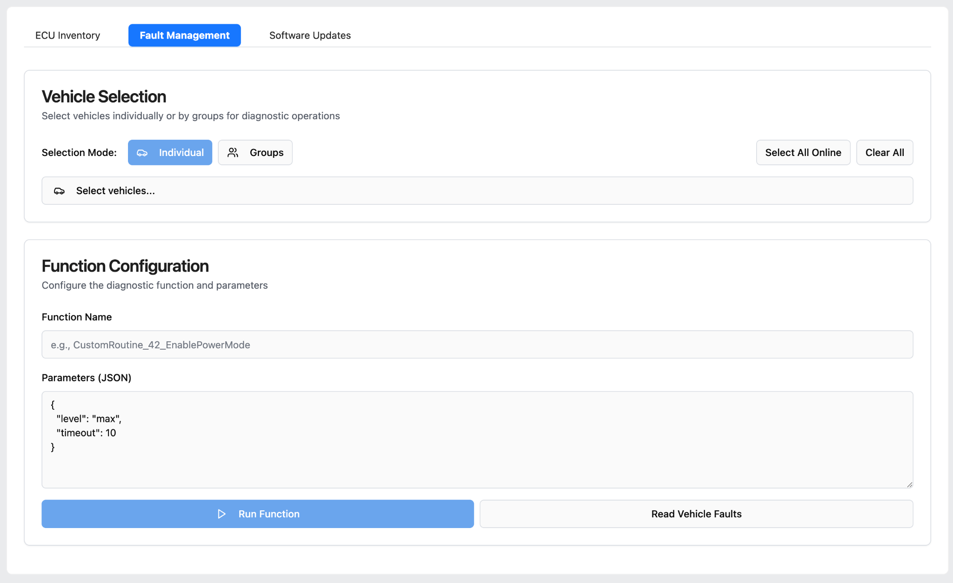Image resolution: width=953 pixels, height=583 pixels.
Task: Click the car icon in vehicle selector
Action: point(59,191)
